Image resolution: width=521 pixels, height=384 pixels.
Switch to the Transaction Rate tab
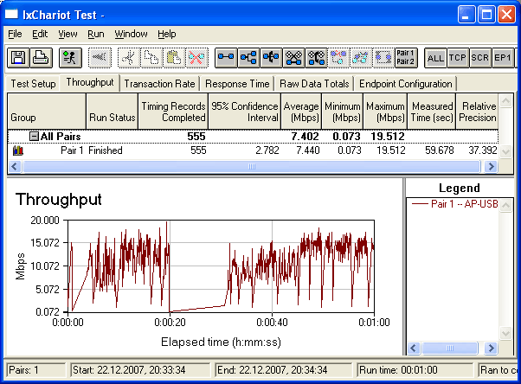coord(159,84)
